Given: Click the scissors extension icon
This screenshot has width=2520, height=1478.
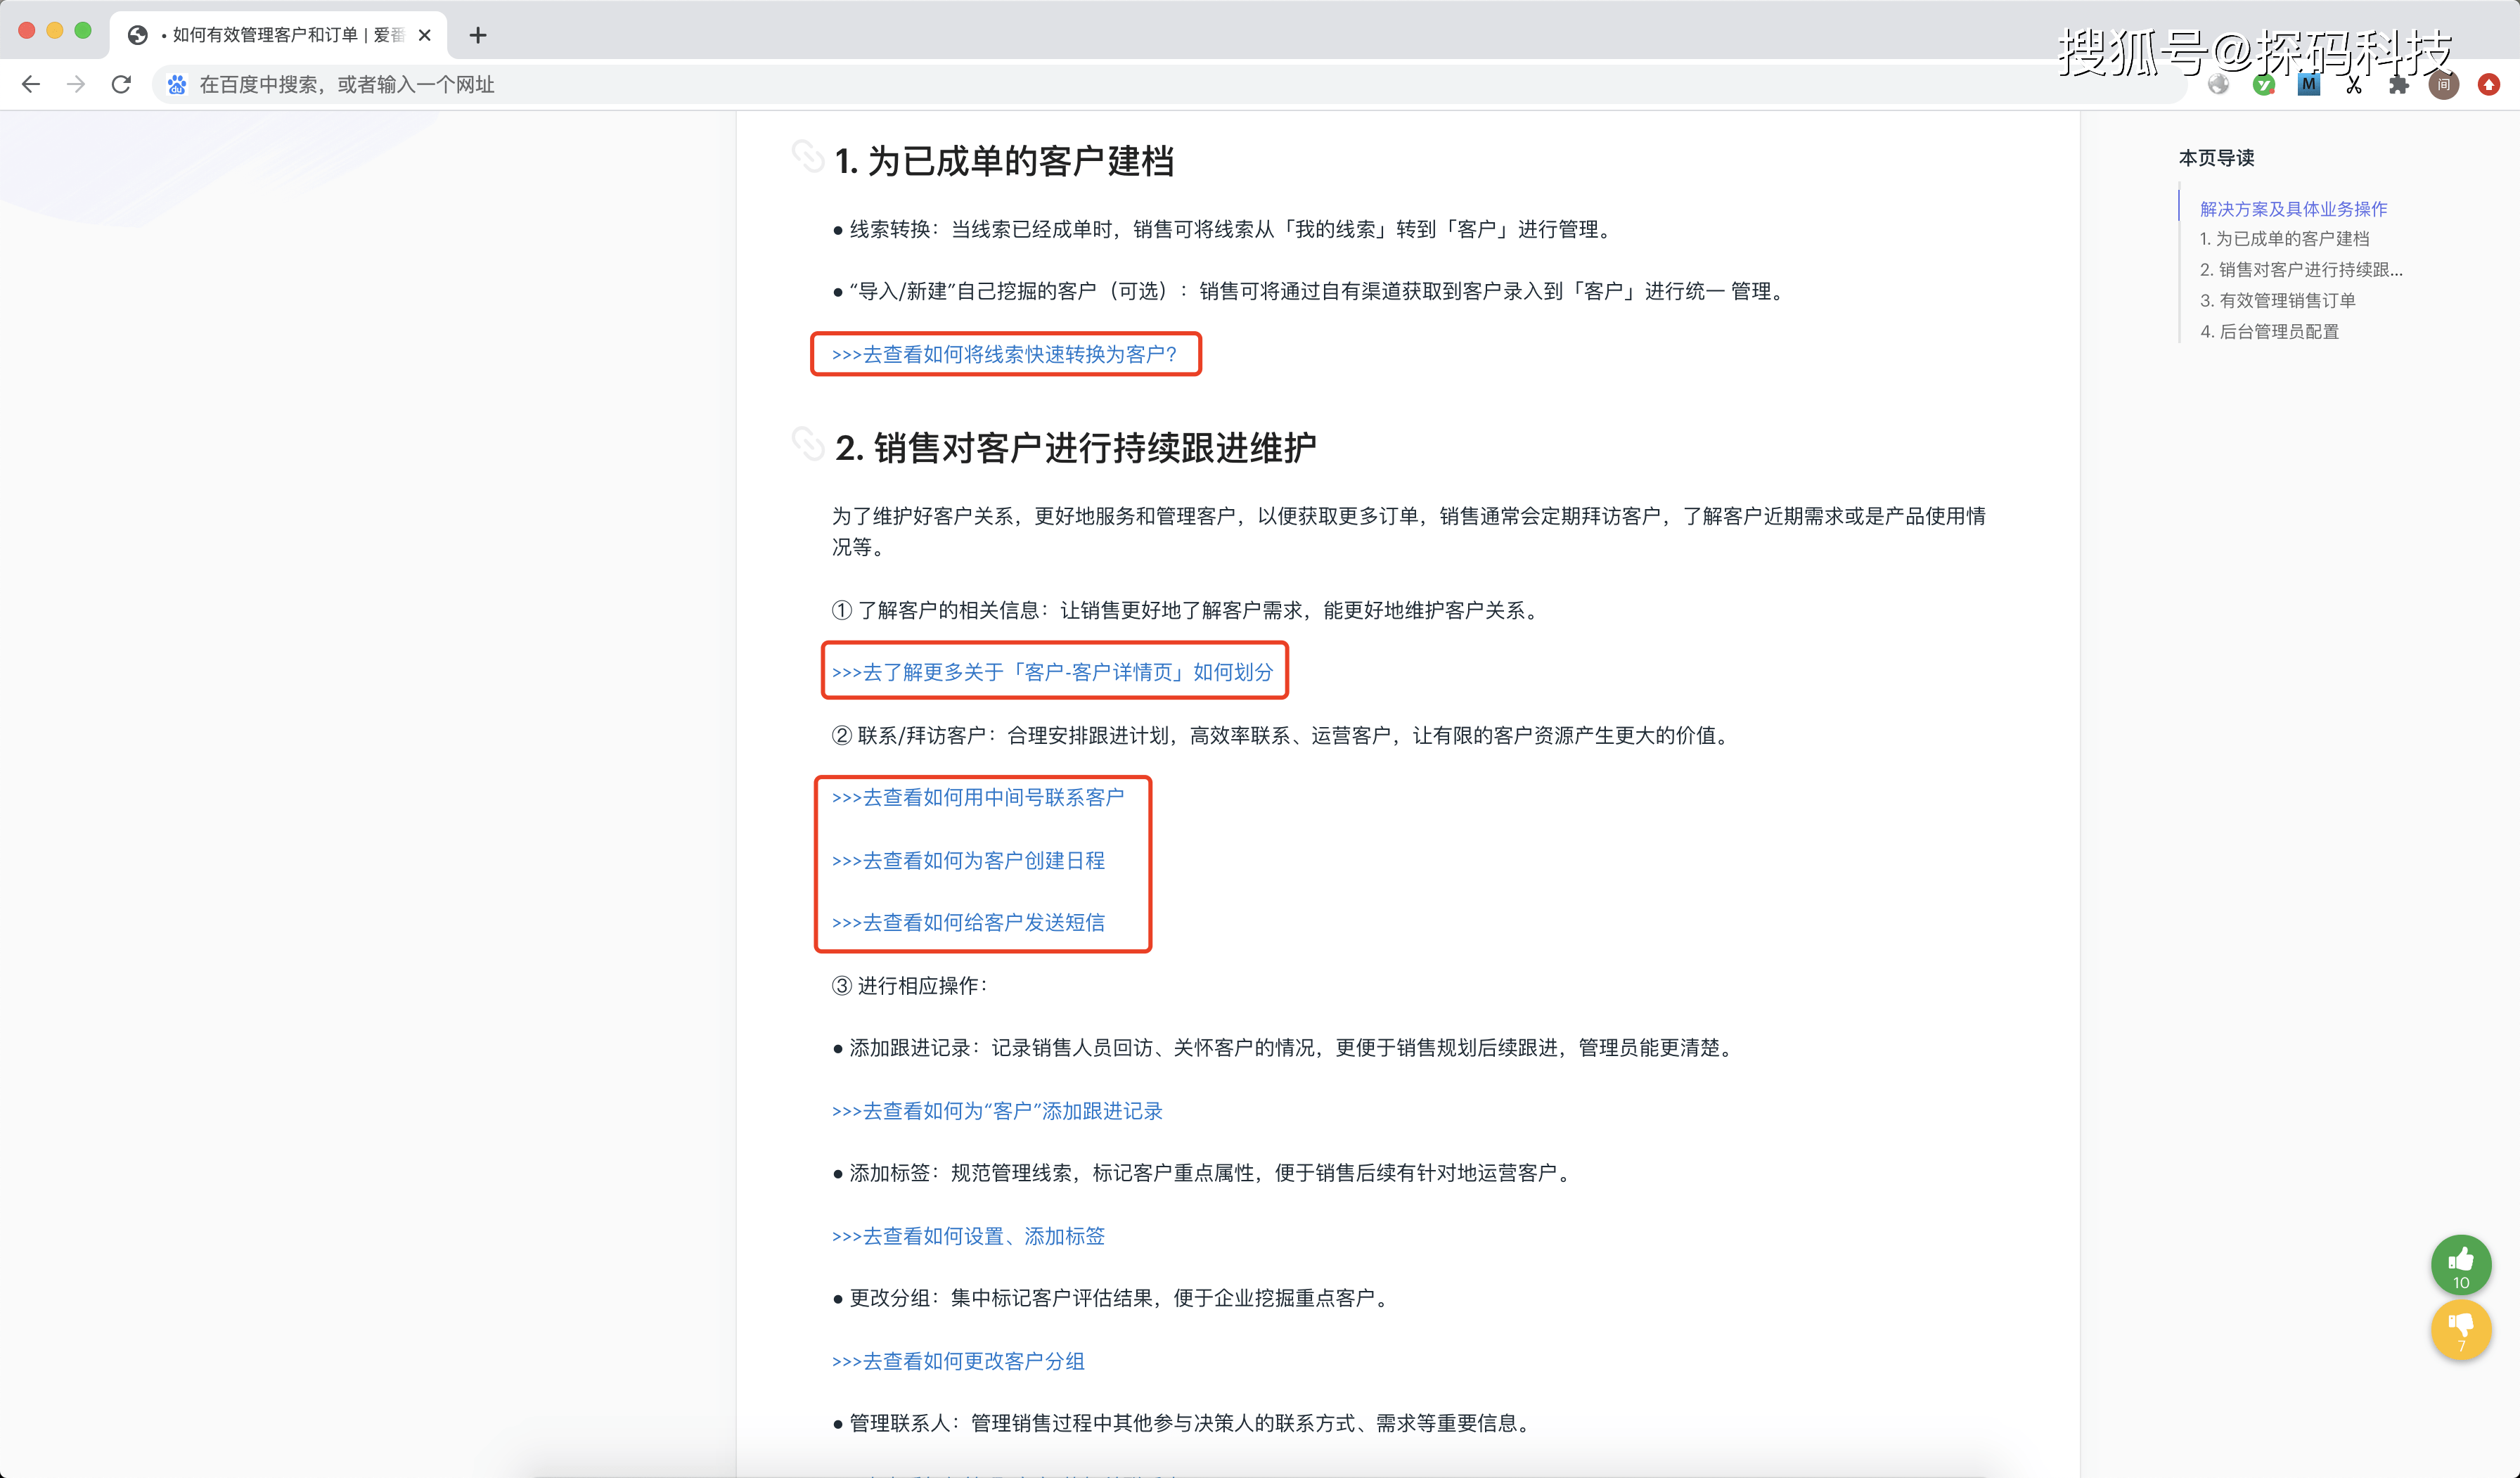Looking at the screenshot, I should click(2353, 84).
